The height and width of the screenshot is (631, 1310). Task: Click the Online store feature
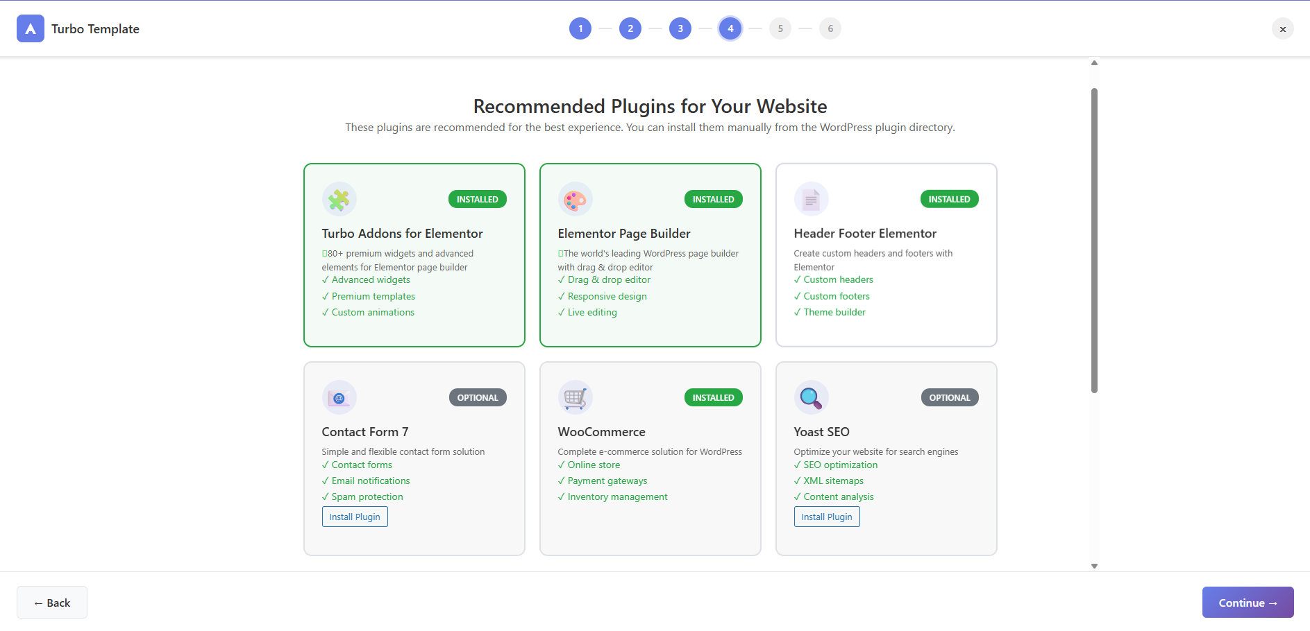click(589, 465)
